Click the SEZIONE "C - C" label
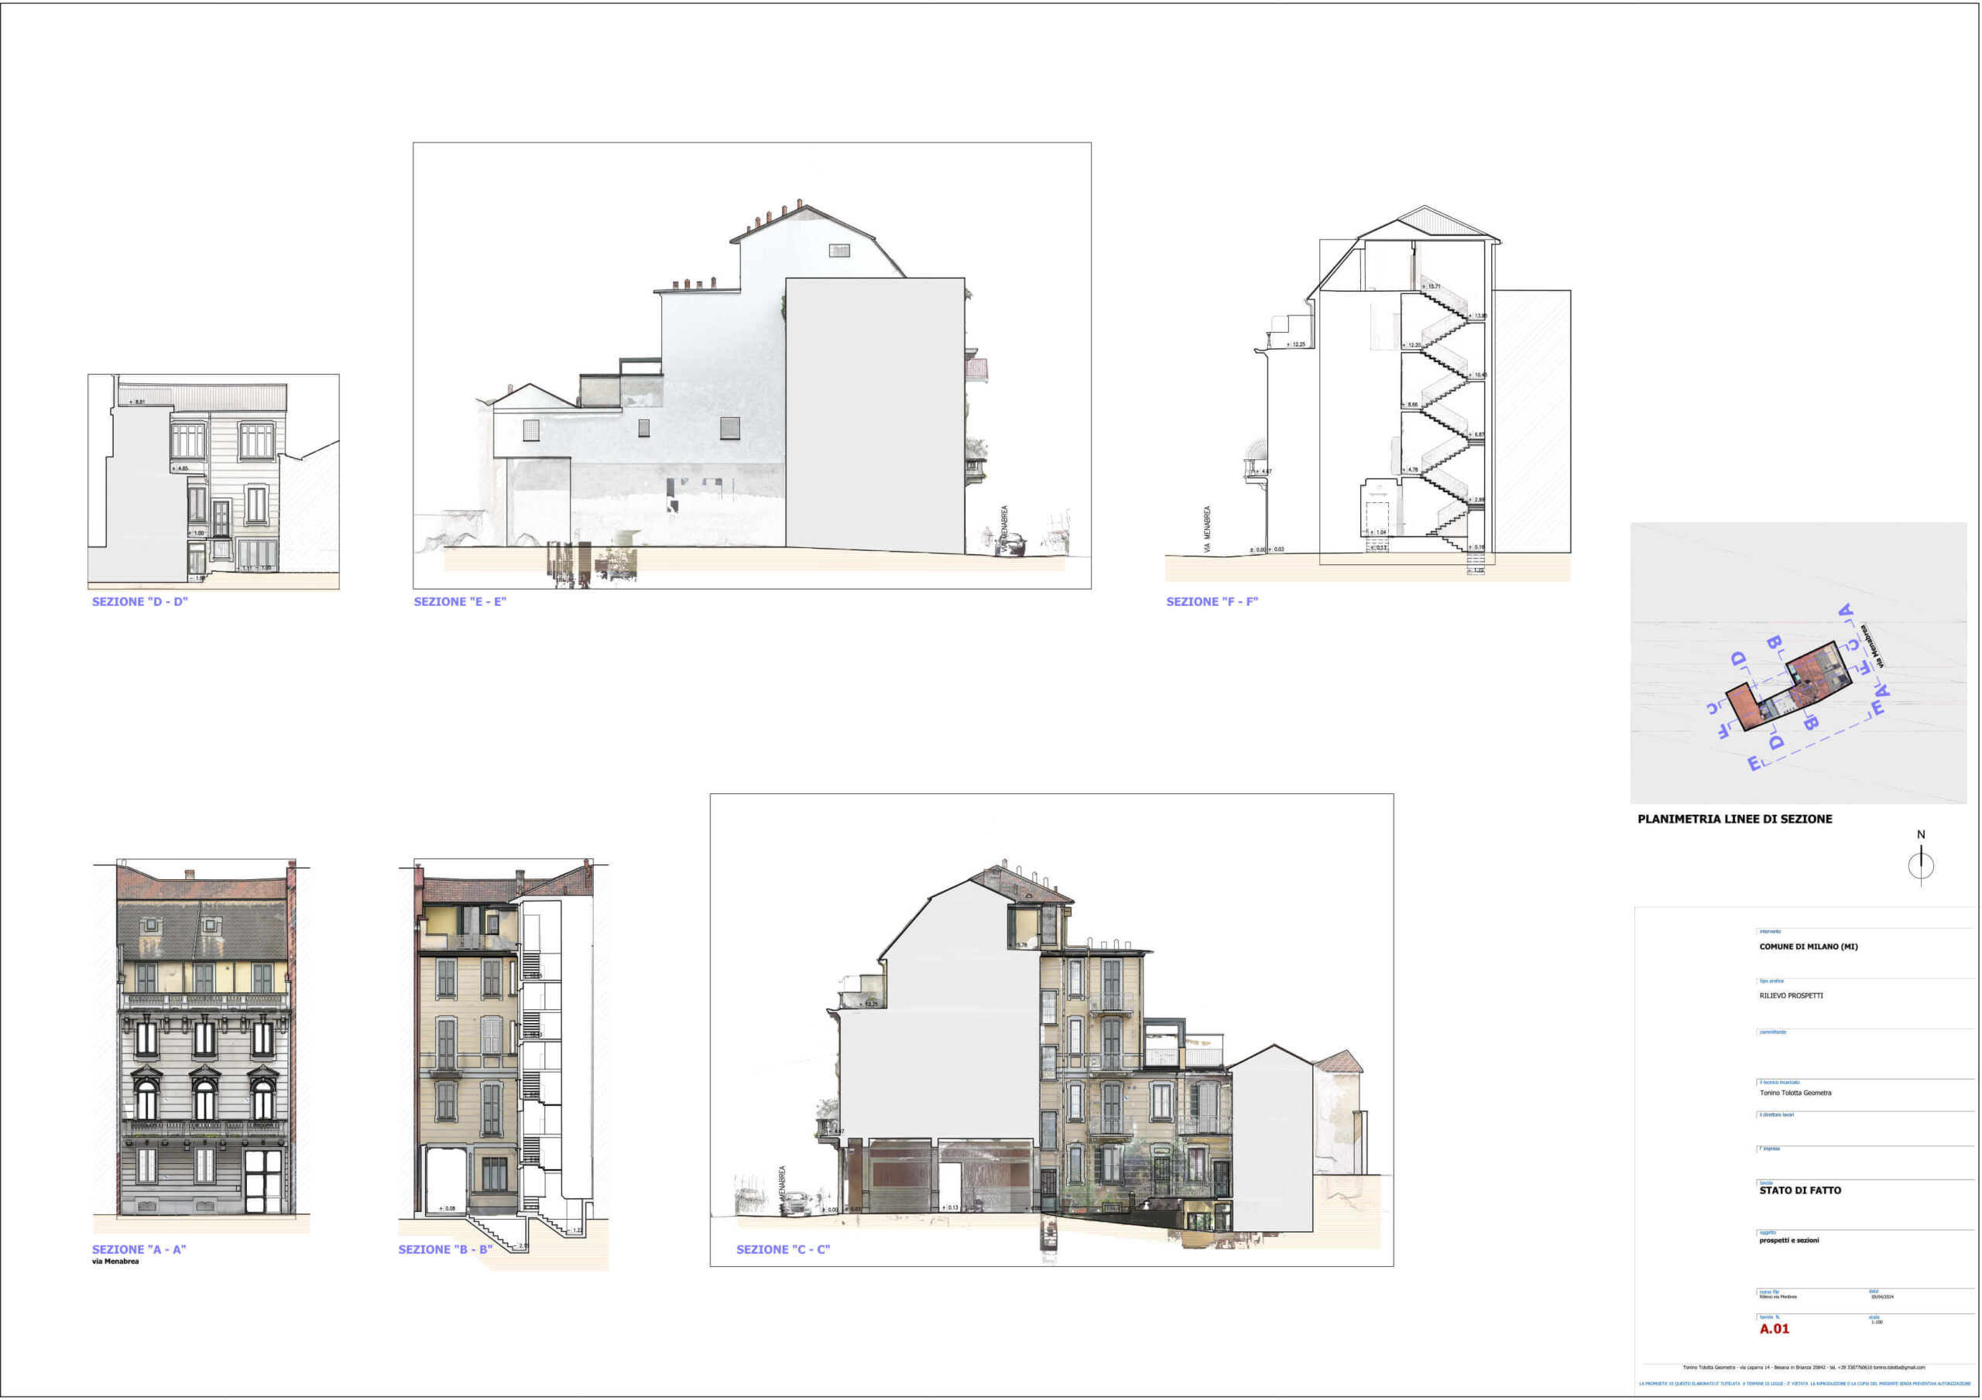Viewport: 1982px width, 1400px height. point(783,1249)
